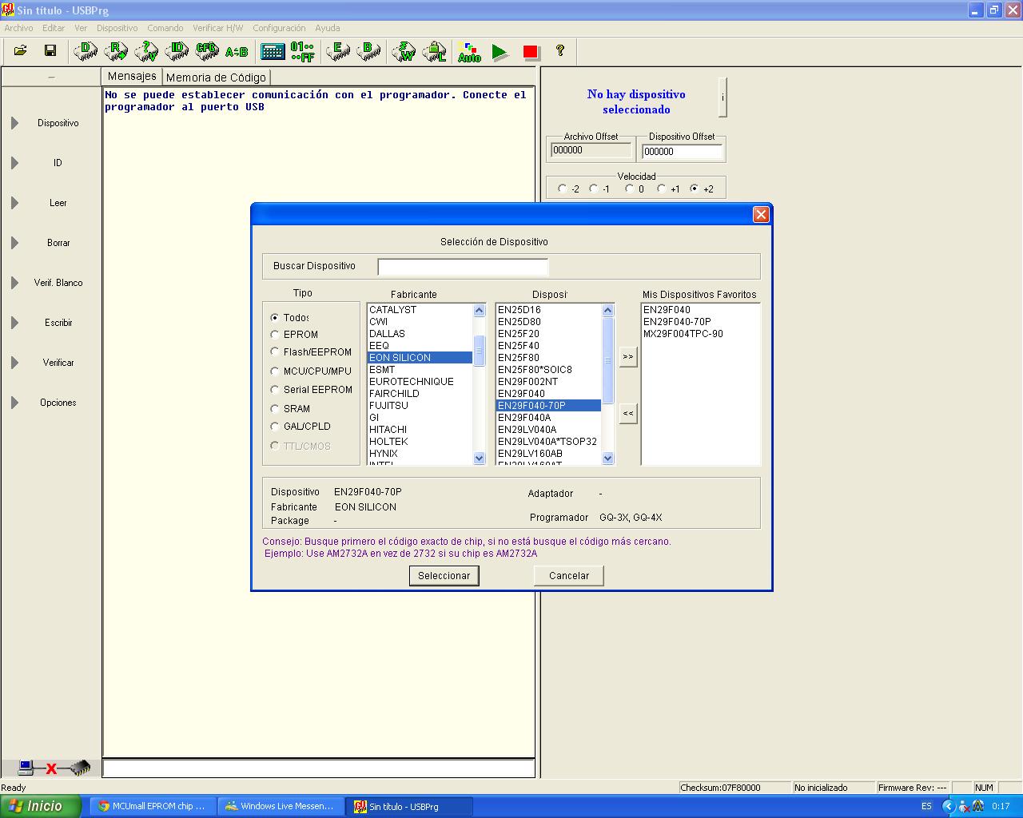Image resolution: width=1023 pixels, height=818 pixels.
Task: Click the open file folder icon
Action: click(x=21, y=51)
